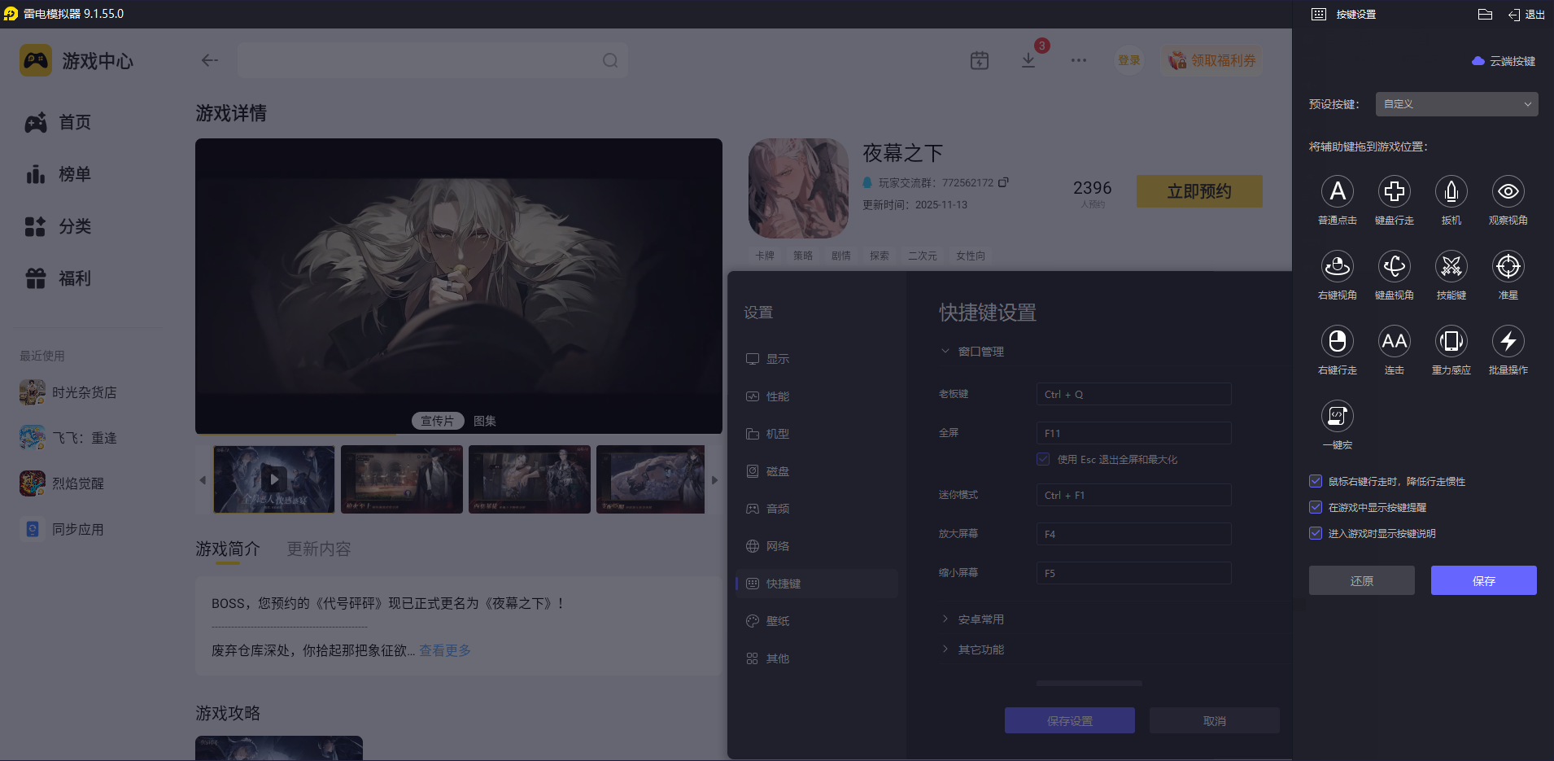Select the 扳机 trigger key icon

pyautogui.click(x=1451, y=191)
